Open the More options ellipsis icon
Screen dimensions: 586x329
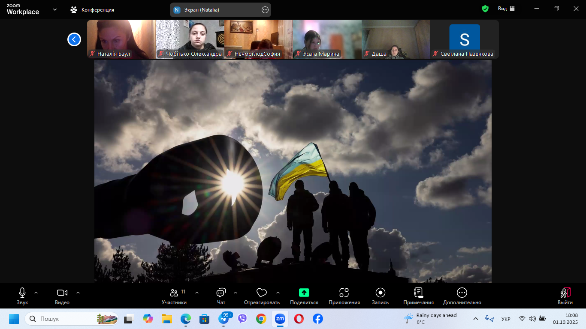pos(462,293)
